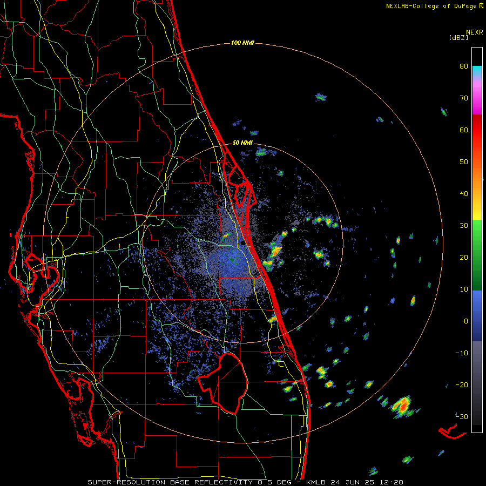This screenshot has height=486, width=486.
Task: Select the 80 value on dBZ scale
Action: 464,66
